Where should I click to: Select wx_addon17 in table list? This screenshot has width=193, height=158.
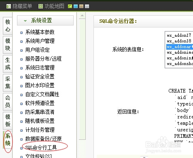179,36
